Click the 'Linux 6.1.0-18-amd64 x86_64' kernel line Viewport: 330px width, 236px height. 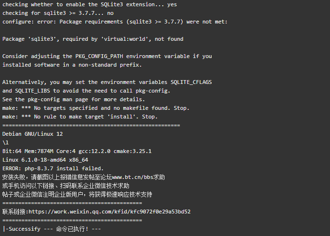(45, 160)
